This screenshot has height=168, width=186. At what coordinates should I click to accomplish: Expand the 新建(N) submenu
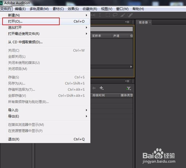48,15
